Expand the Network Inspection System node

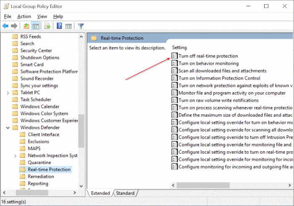(15, 156)
